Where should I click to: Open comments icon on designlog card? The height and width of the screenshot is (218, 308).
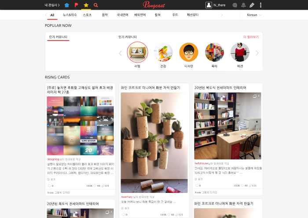click(49, 186)
